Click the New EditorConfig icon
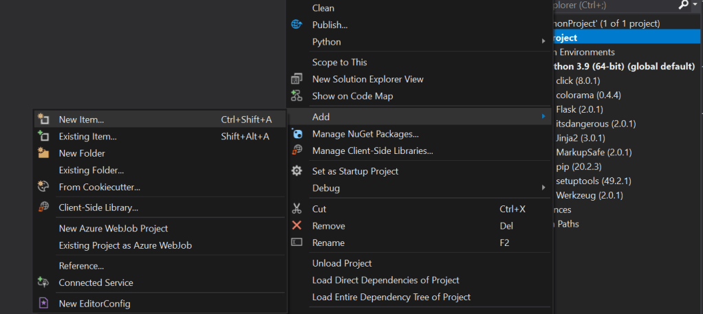 (43, 303)
